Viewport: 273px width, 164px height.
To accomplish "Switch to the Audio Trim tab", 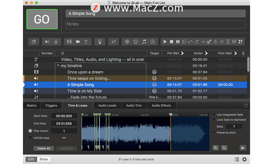I will pyautogui.click(x=134, y=106).
